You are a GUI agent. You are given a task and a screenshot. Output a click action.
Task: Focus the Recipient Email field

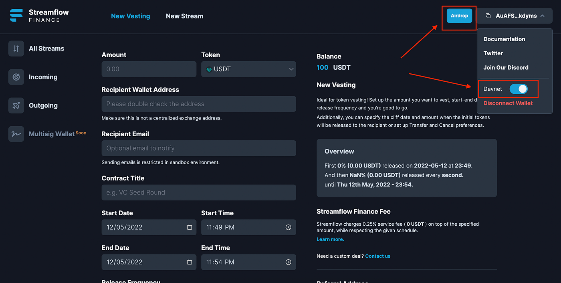tap(199, 148)
